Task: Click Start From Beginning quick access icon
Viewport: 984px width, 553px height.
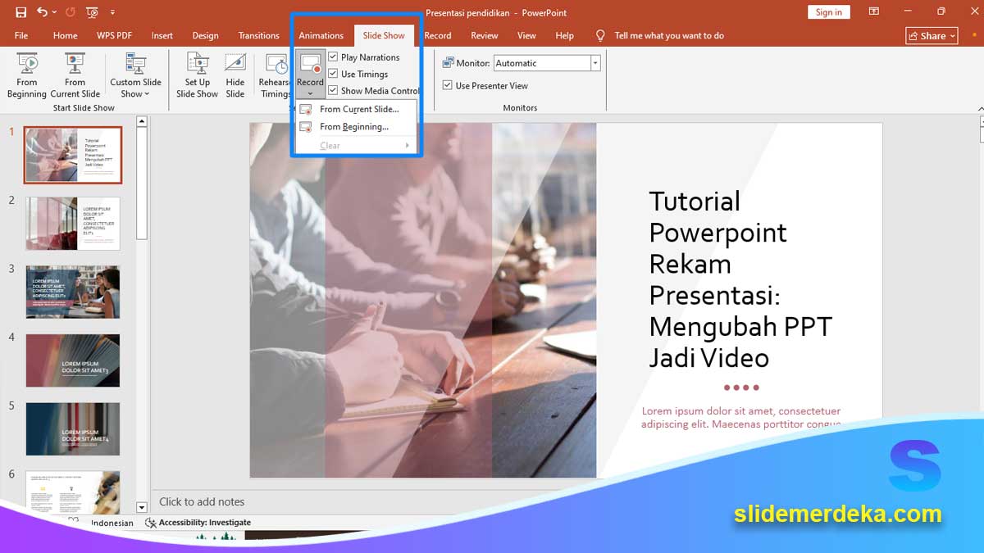Action: (x=92, y=12)
